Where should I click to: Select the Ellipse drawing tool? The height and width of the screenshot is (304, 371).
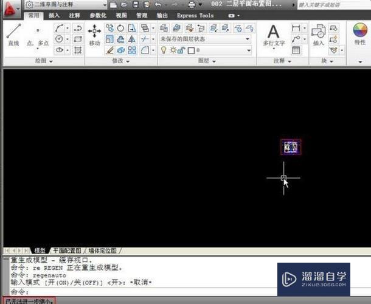coord(59,50)
